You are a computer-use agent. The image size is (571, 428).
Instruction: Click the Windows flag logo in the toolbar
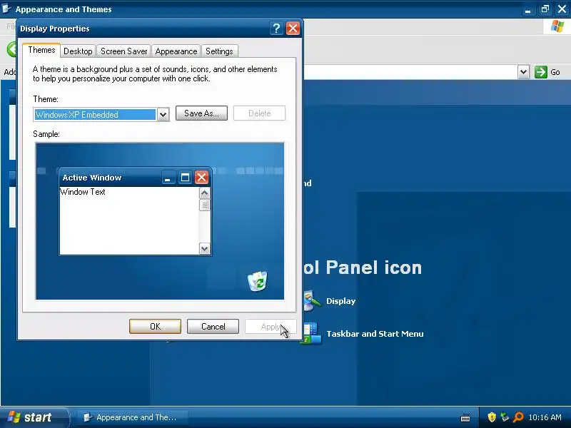coord(557,26)
